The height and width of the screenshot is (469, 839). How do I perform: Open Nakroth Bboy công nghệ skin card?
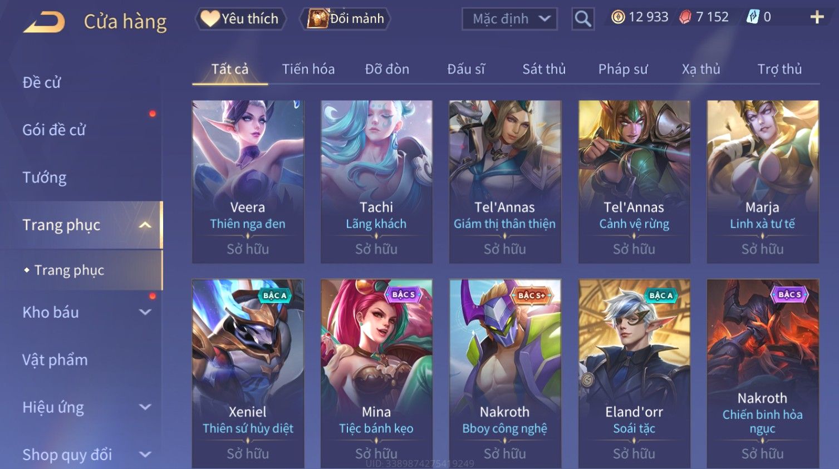[505, 374]
